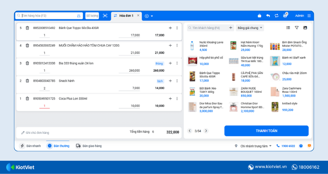Image resolution: width=328 pixels, height=174 pixels.
Task: Go to next product page
Action: tap(206, 131)
